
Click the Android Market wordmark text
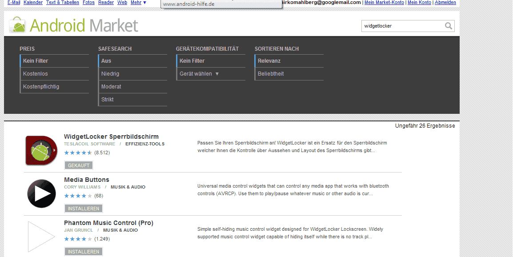pyautogui.click(x=84, y=26)
